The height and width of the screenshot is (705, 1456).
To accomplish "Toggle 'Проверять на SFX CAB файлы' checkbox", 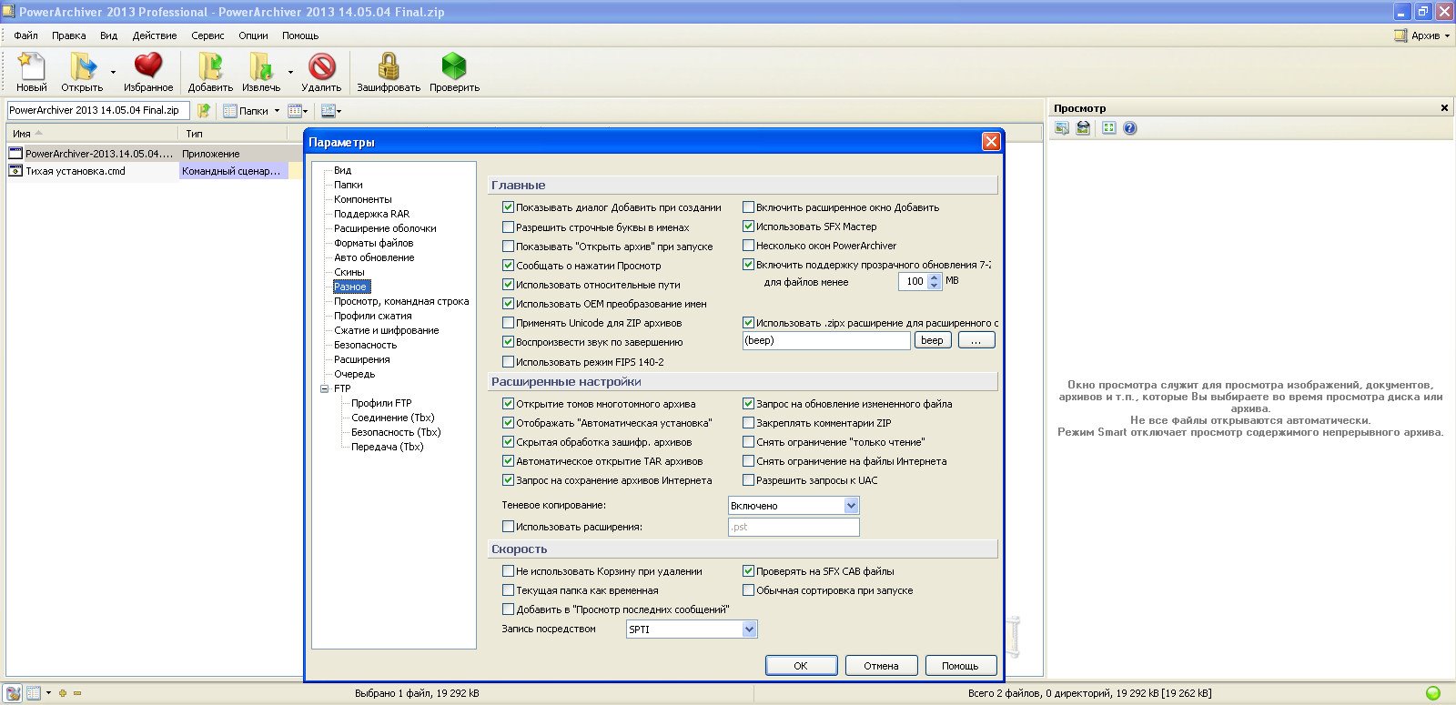I will click(749, 571).
